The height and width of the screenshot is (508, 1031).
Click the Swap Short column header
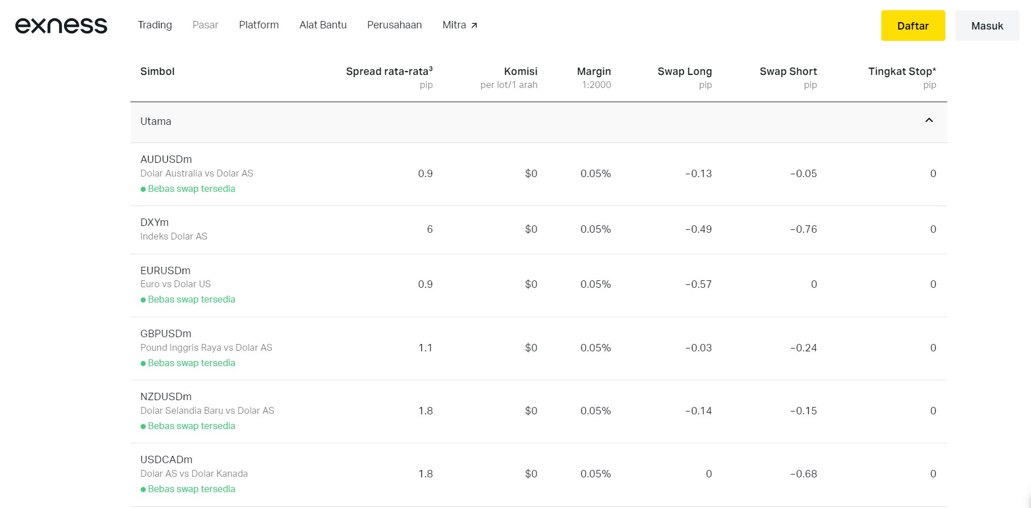[x=788, y=72]
